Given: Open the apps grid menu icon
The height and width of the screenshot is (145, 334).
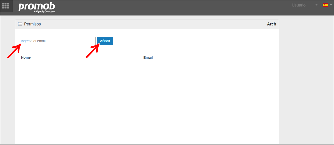Looking at the screenshot, I should click(5, 6).
